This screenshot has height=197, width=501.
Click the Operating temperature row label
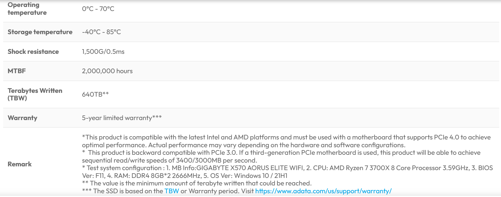[x=27, y=9]
